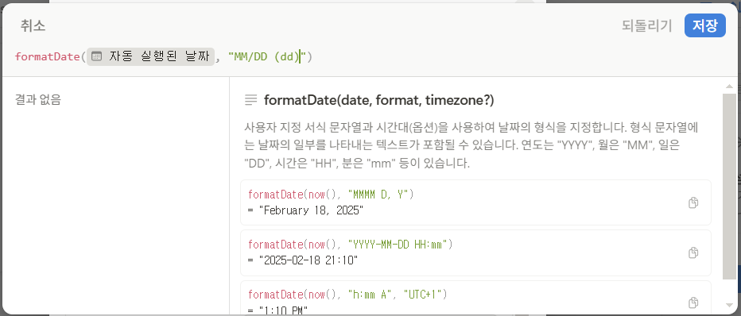
Task: Place cursor in the "MM/DD (dd)" format string
Action: pos(268,57)
